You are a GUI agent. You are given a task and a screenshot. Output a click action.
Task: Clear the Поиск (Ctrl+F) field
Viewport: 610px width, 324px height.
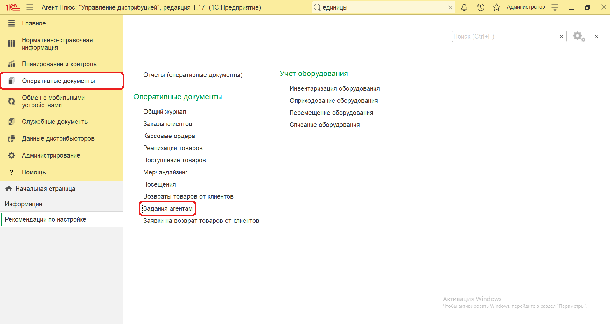(561, 36)
